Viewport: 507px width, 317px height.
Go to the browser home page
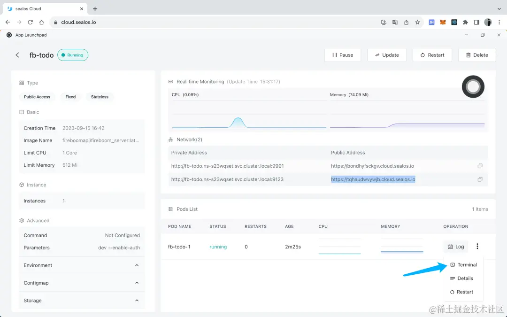coord(41,23)
